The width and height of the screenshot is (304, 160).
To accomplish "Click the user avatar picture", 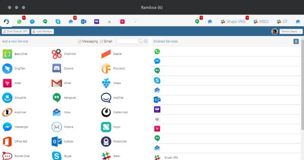I will click(274, 32).
